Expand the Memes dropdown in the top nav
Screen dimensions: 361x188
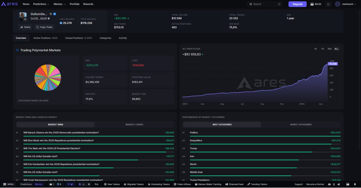tap(60, 4)
